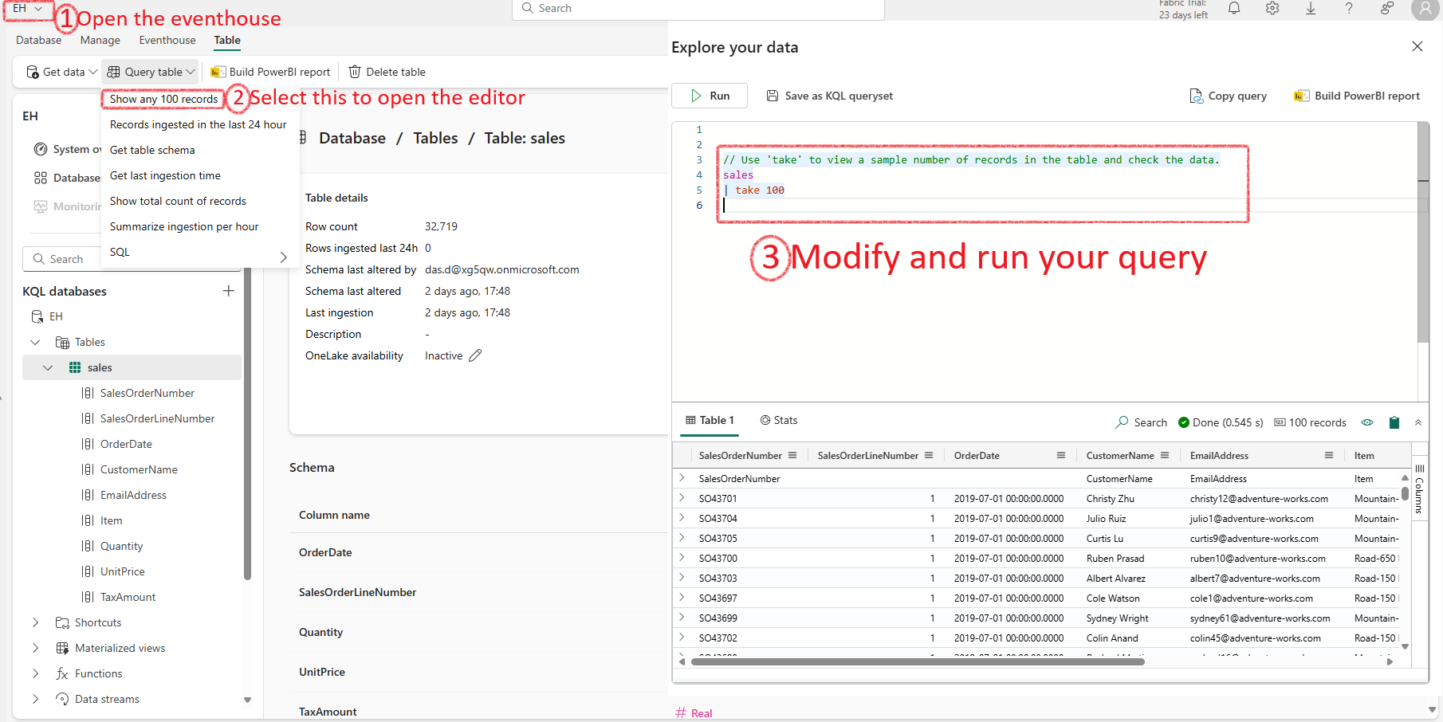The width and height of the screenshot is (1443, 722).
Task: Expand the Data streams node
Action: tap(35, 699)
